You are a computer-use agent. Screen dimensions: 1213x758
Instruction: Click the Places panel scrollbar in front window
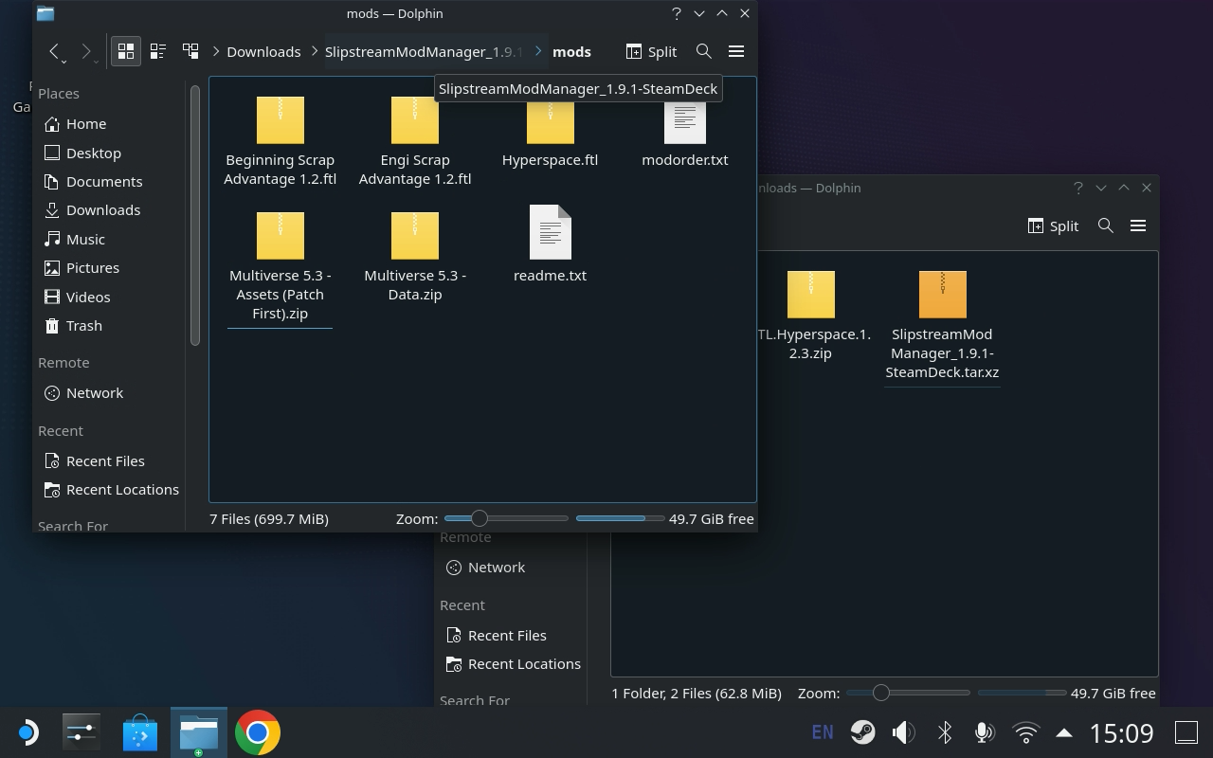tap(195, 215)
